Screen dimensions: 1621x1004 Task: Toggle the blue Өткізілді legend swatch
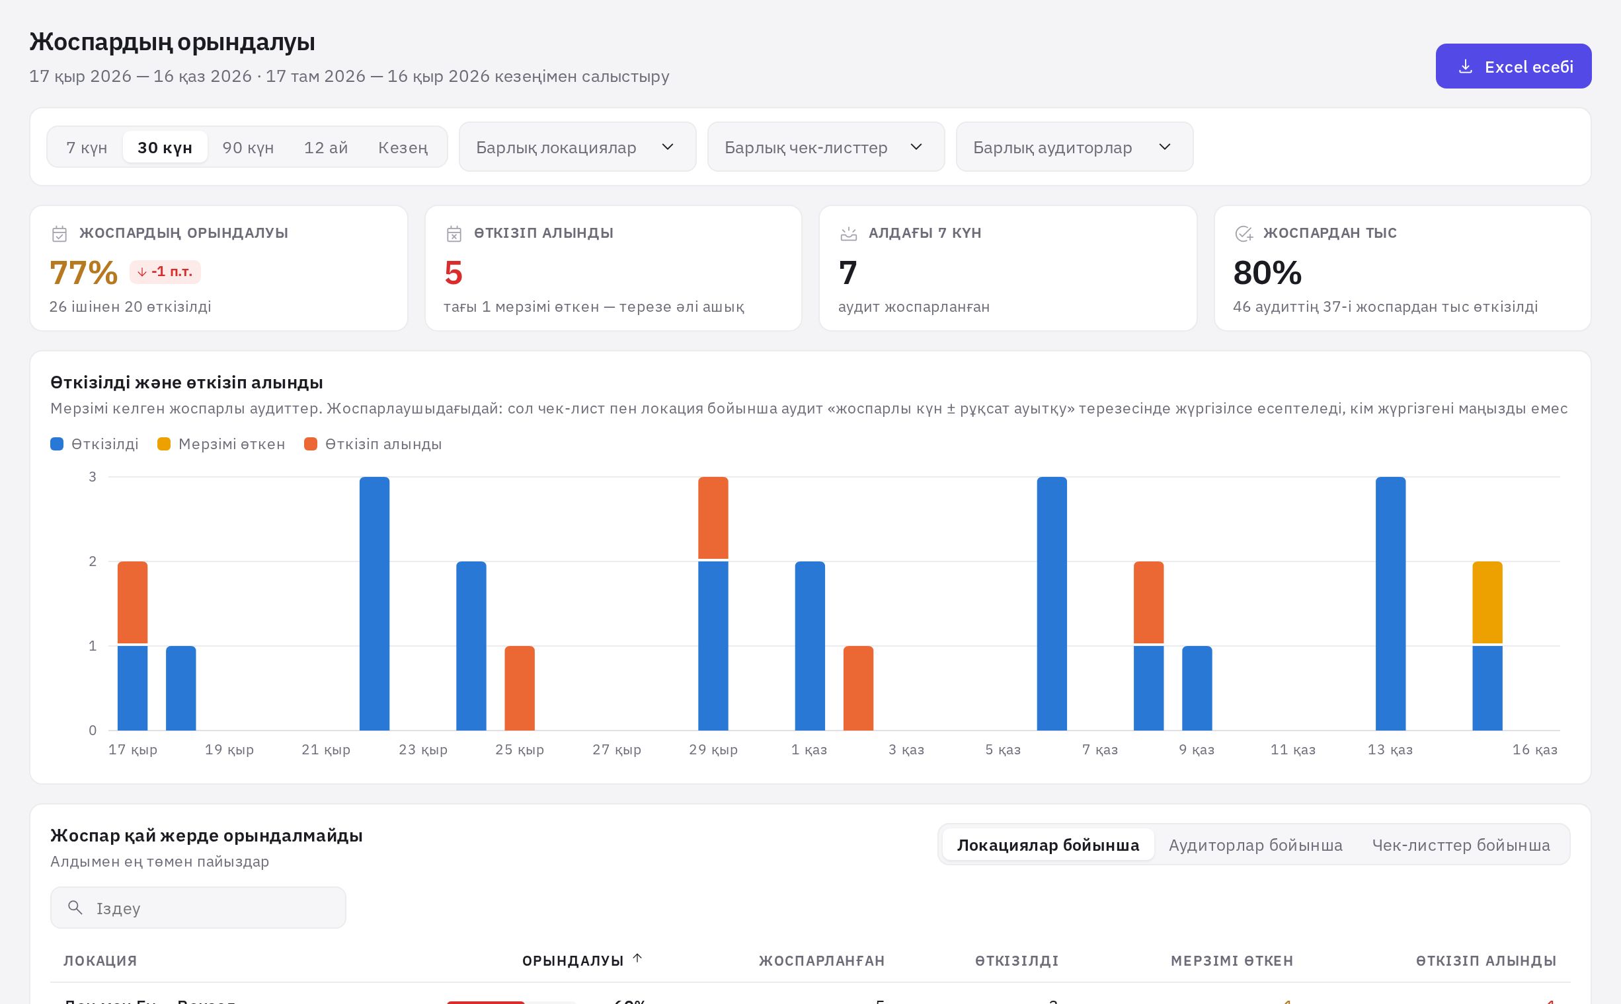click(57, 445)
